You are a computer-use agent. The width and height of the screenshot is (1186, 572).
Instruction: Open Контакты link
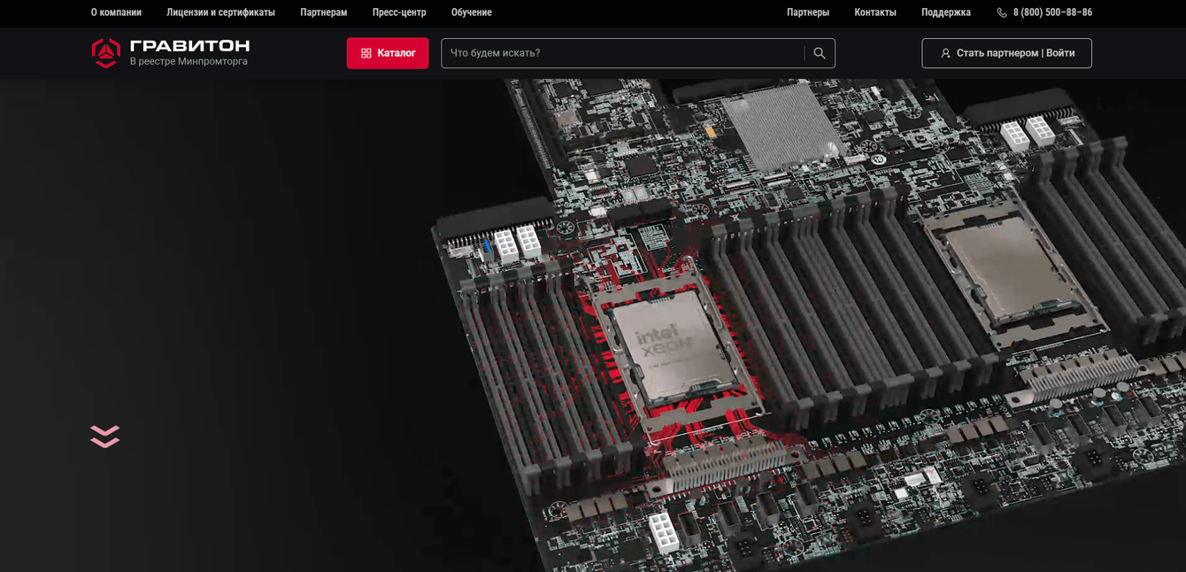tap(875, 12)
